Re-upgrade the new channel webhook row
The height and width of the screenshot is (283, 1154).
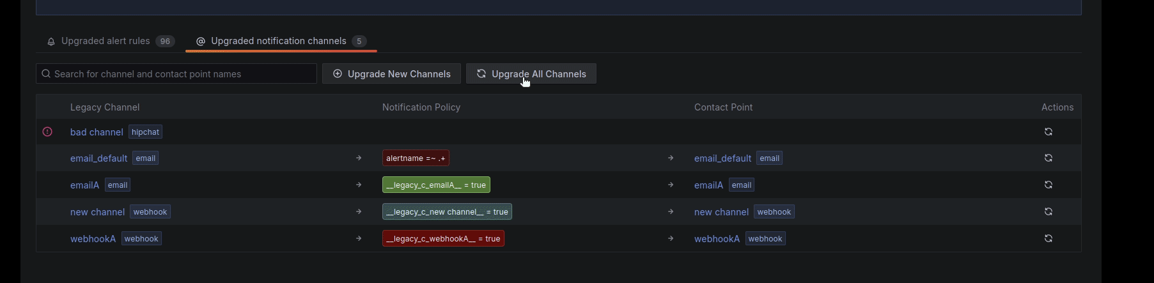click(1048, 211)
